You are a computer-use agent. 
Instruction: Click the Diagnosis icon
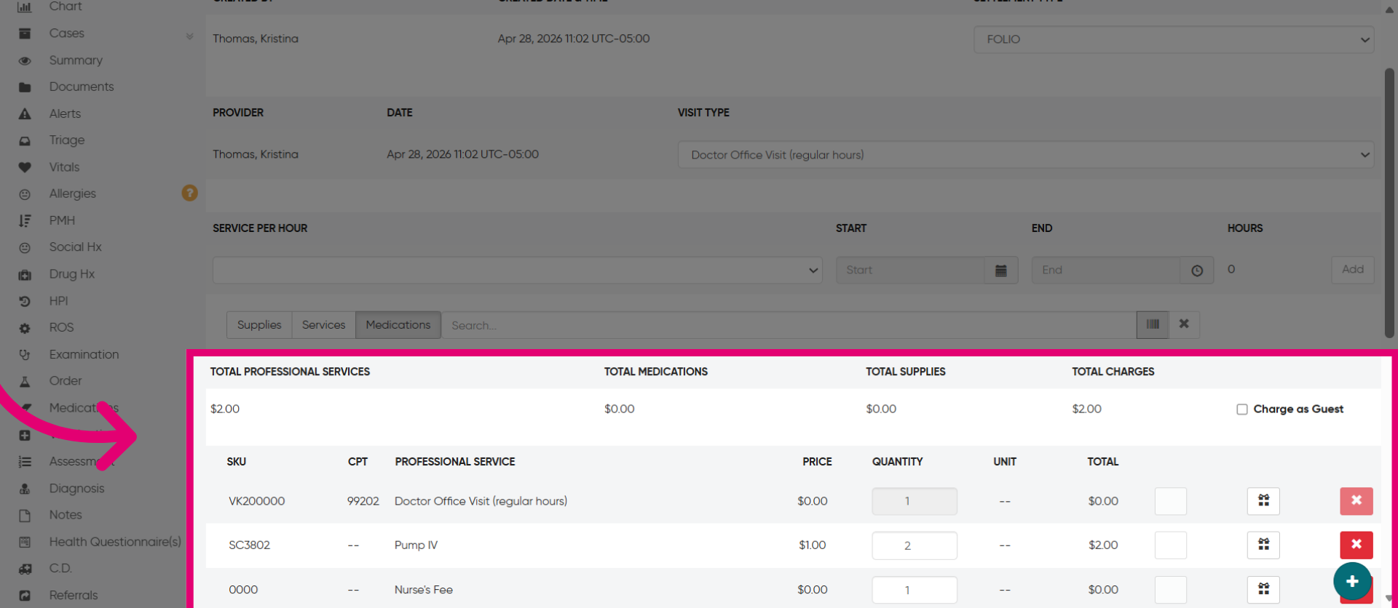25,489
